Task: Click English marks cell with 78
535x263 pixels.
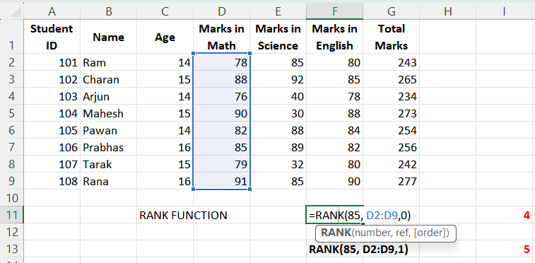Action: click(335, 97)
